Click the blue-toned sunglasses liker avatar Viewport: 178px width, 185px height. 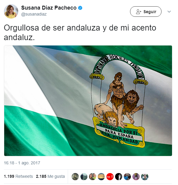tap(127, 177)
